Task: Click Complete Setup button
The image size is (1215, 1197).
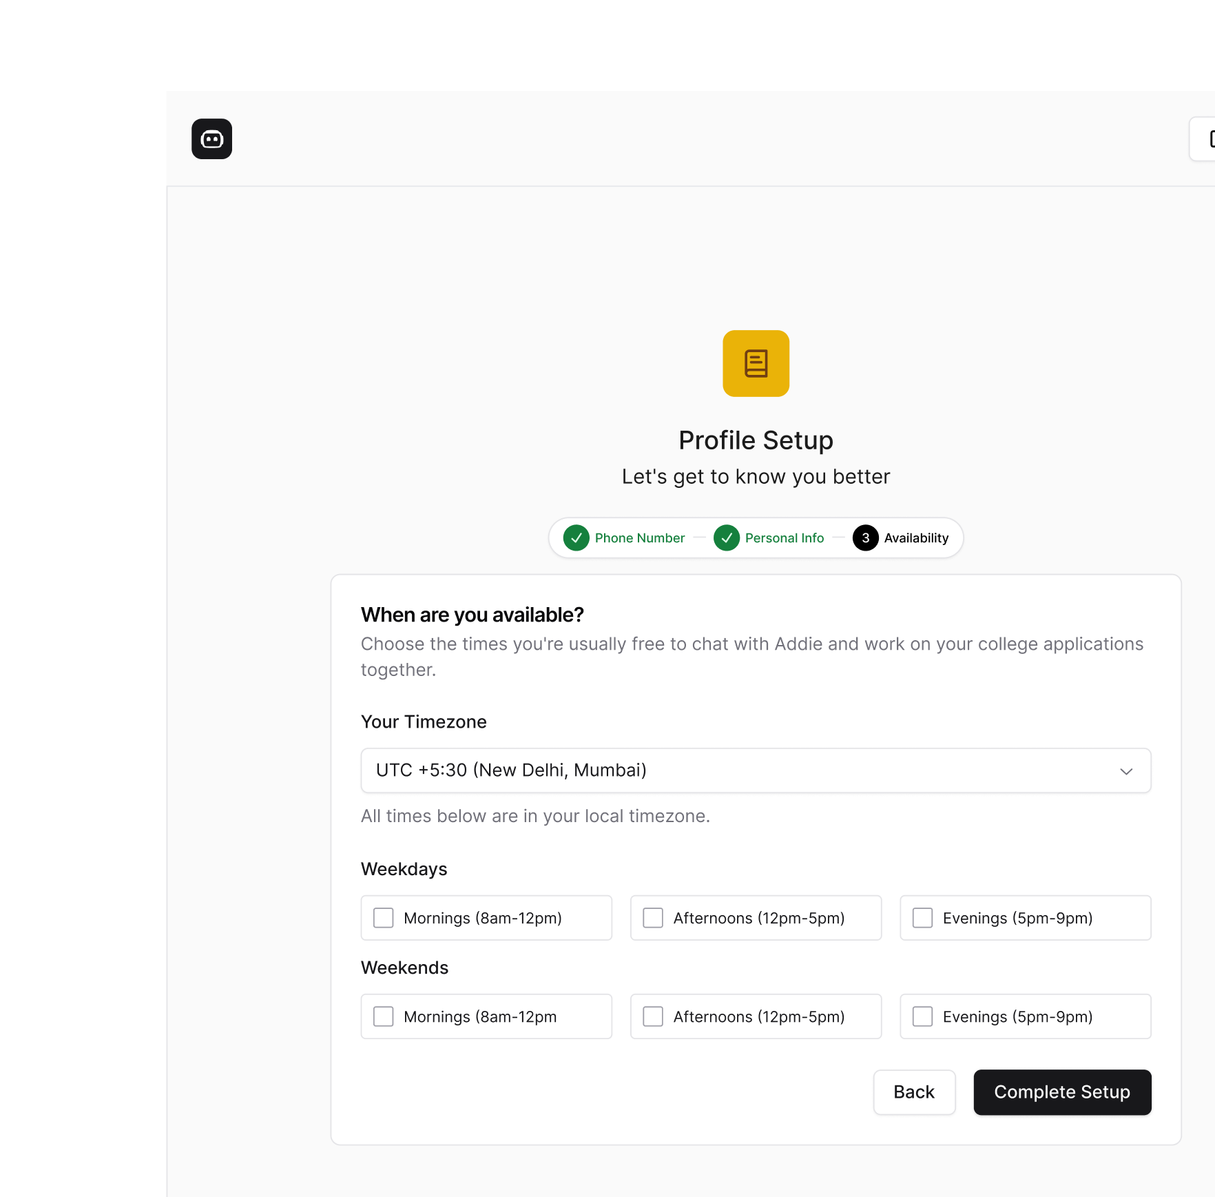Action: coord(1061,1092)
